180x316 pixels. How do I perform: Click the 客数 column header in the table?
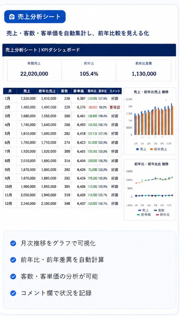pos(64,91)
